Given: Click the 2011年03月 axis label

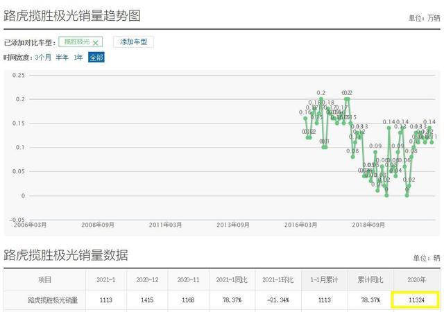Looking at the screenshot, I should coord(165,225).
